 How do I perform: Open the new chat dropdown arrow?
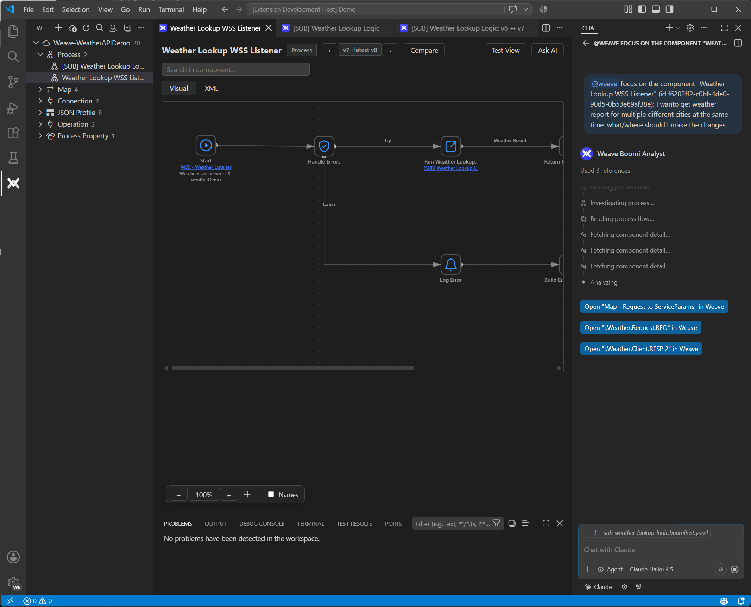pos(678,28)
